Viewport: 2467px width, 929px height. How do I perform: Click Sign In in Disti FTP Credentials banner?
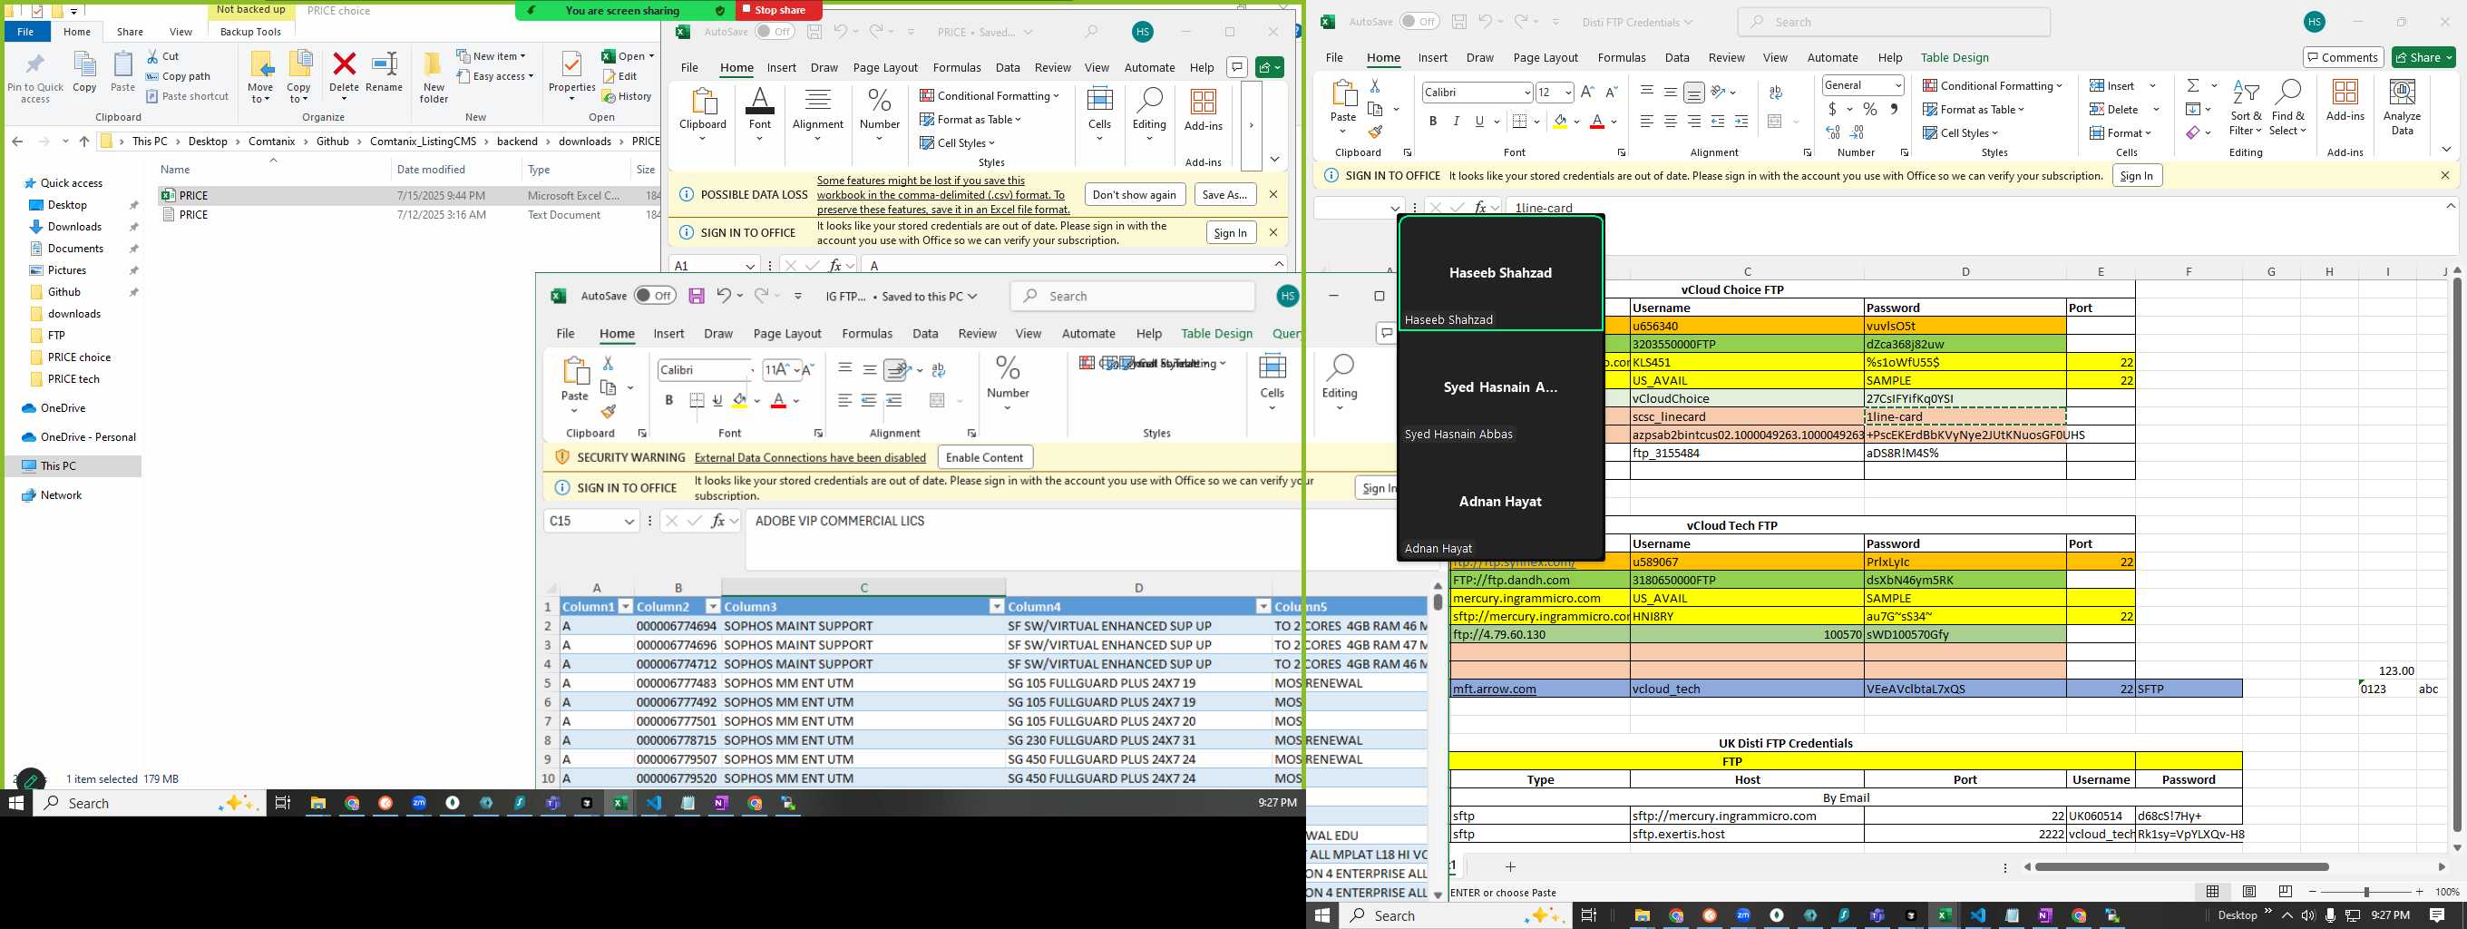(x=2136, y=175)
